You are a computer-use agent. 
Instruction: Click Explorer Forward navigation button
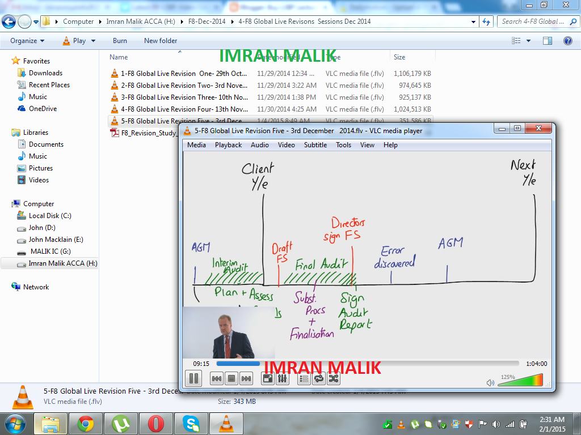point(24,22)
